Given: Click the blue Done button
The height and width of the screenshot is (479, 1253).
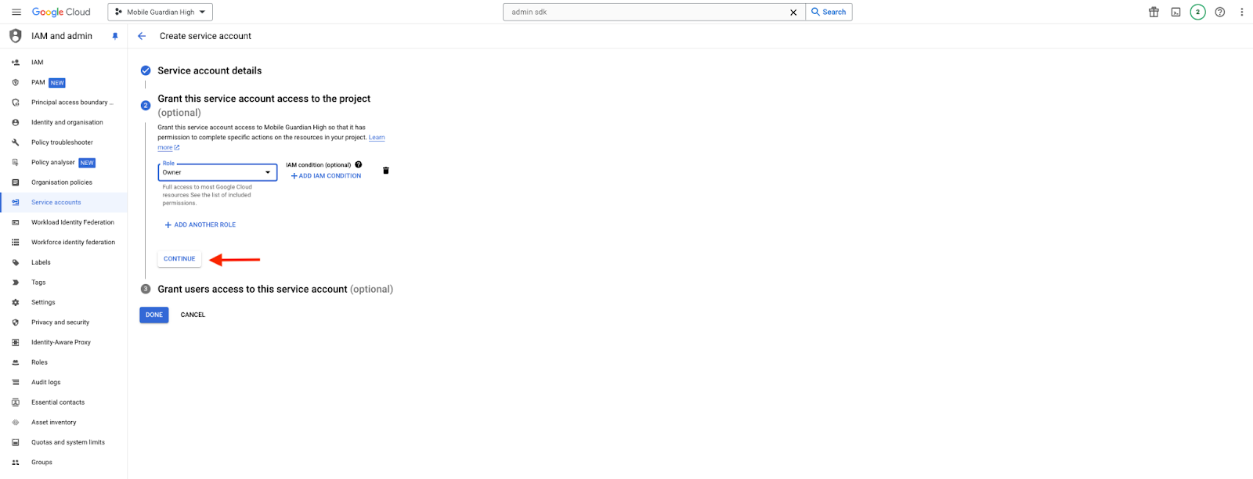Looking at the screenshot, I should coord(154,315).
